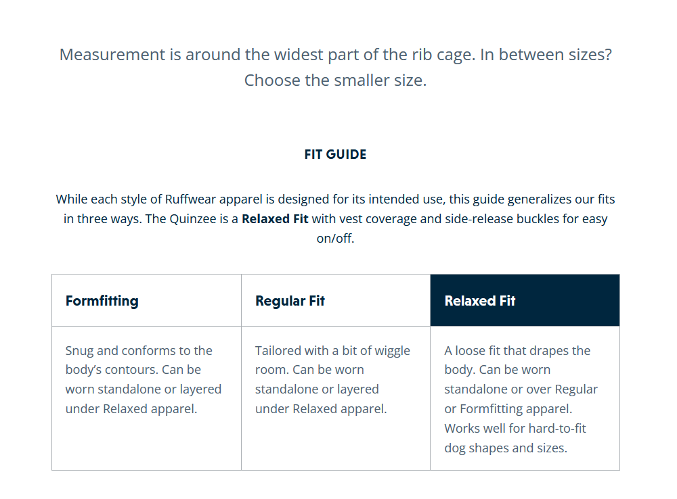Click the FIT GUIDE heading
This screenshot has width=677, height=499.
click(335, 154)
